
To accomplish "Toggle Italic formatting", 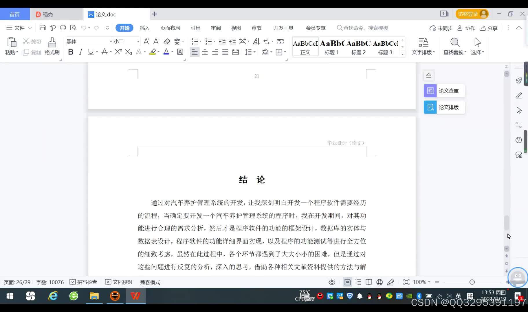I will 81,52.
